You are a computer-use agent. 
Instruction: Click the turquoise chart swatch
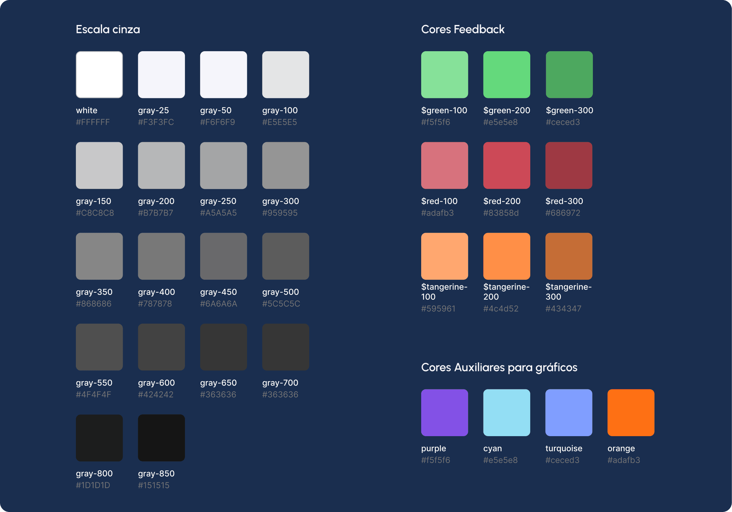click(569, 412)
